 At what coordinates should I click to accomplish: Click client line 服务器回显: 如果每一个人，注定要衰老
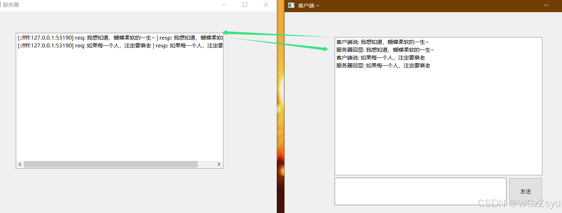[x=383, y=66]
